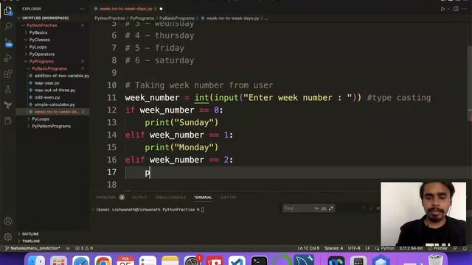Image resolution: width=472 pixels, height=265 pixels.
Task: Switch to the JUPYTER panel tab
Action: [x=228, y=197]
